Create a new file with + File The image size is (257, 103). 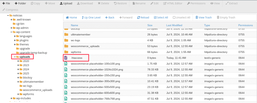[6, 3]
